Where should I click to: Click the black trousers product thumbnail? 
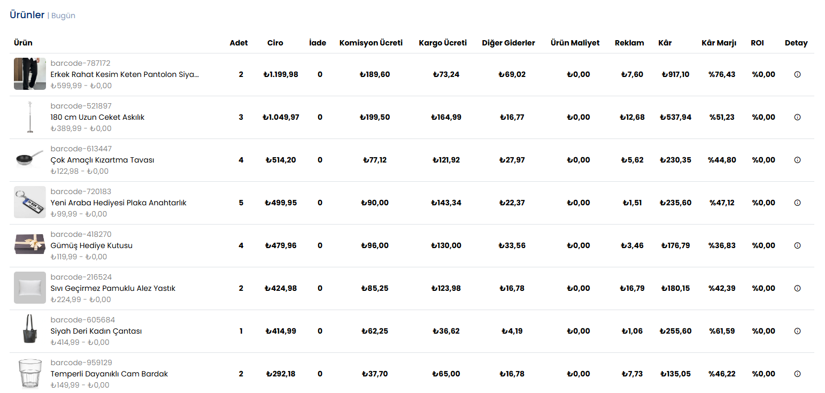30,74
